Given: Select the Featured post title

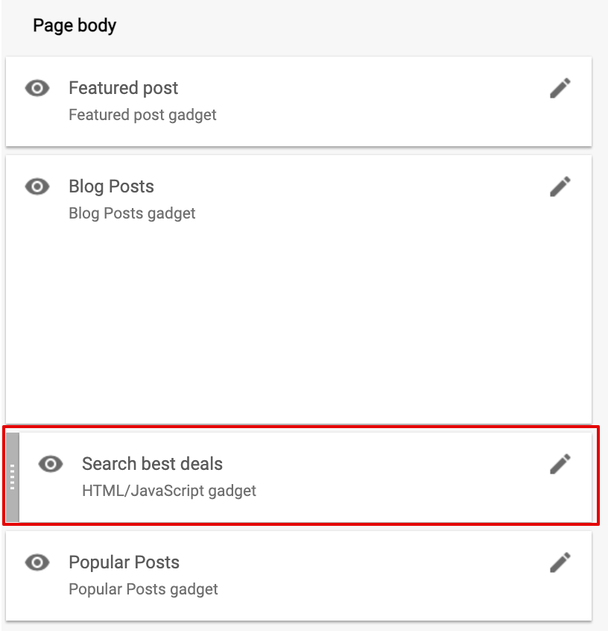Looking at the screenshot, I should coord(123,88).
